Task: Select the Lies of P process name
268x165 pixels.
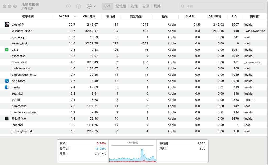Action: coord(18,25)
